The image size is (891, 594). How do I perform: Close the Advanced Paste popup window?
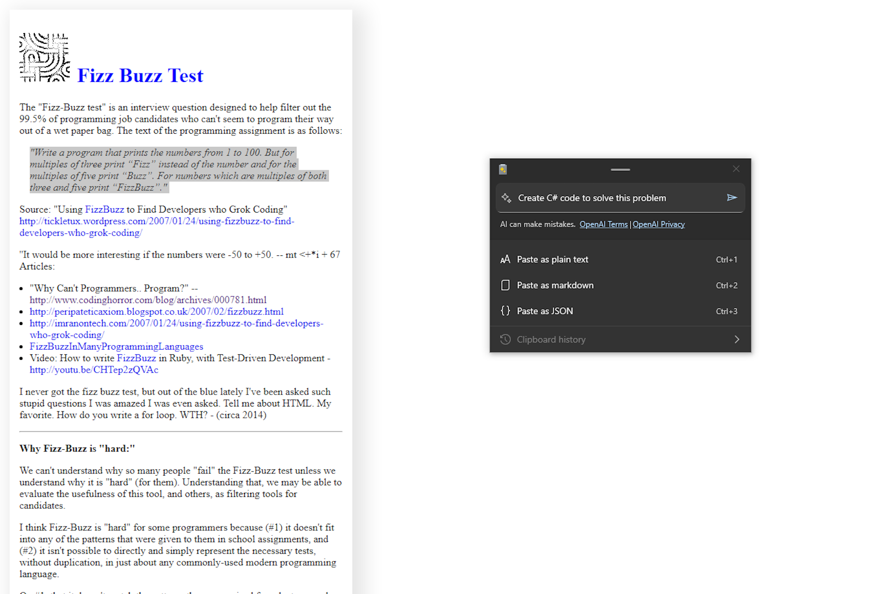736,169
